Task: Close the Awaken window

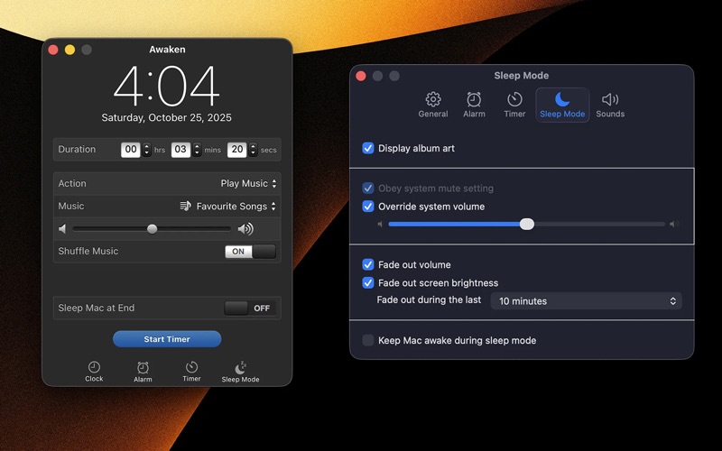Action: coord(53,50)
